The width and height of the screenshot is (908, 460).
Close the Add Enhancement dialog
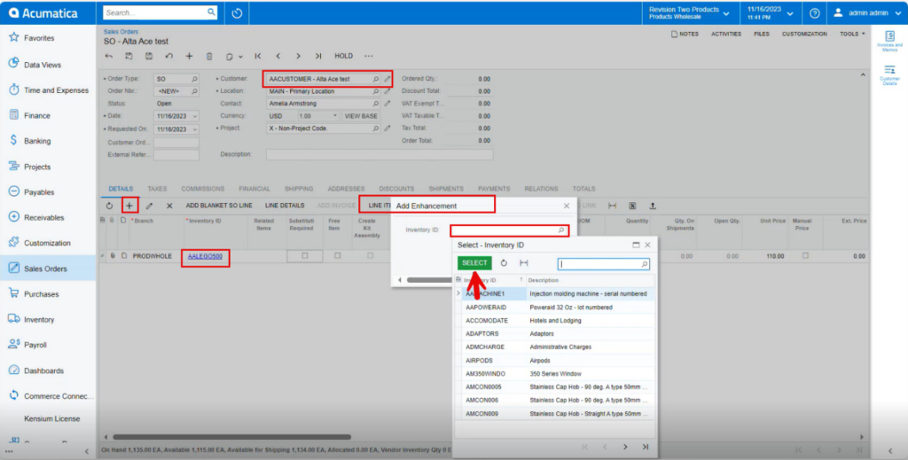(567, 206)
